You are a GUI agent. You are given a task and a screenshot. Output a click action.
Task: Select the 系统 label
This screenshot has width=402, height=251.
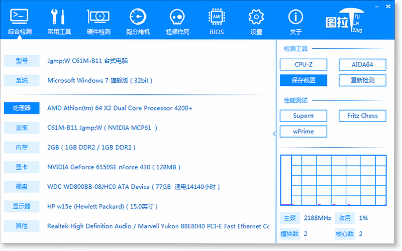[x=22, y=80]
